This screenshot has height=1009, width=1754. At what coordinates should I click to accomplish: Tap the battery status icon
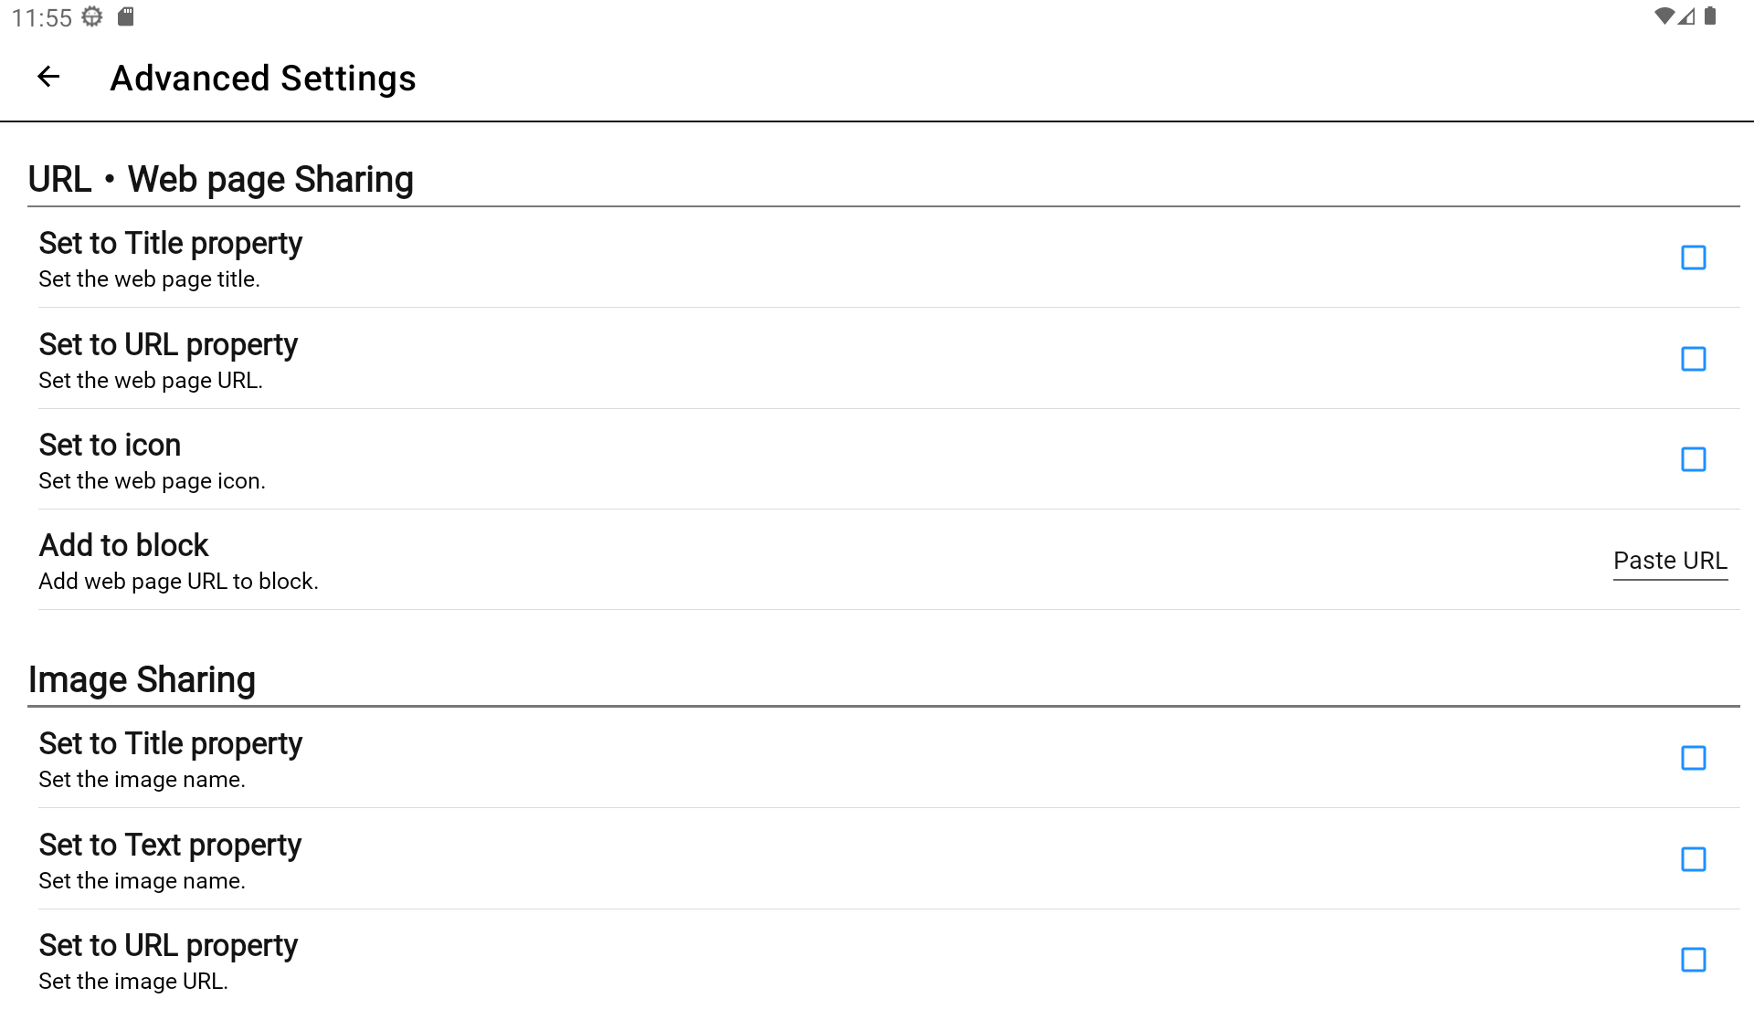tap(1710, 16)
